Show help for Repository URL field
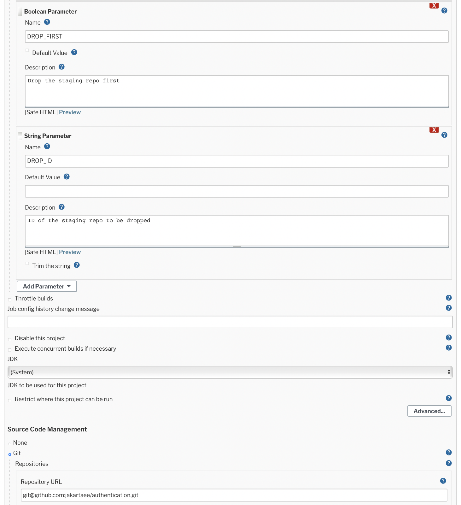Image resolution: width=461 pixels, height=505 pixels. click(x=443, y=481)
